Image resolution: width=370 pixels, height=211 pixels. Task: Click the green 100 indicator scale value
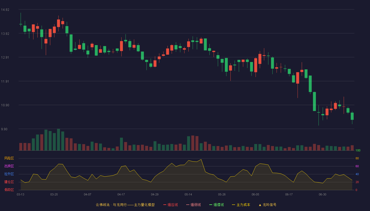pyautogui.click(x=358, y=151)
